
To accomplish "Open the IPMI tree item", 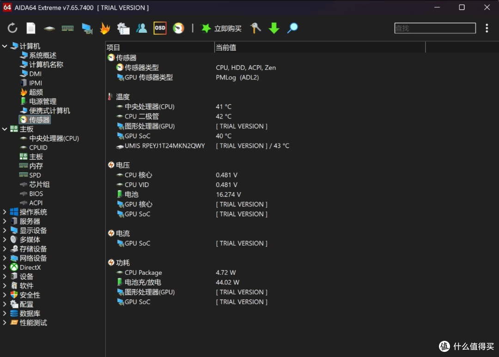I will 31,83.
